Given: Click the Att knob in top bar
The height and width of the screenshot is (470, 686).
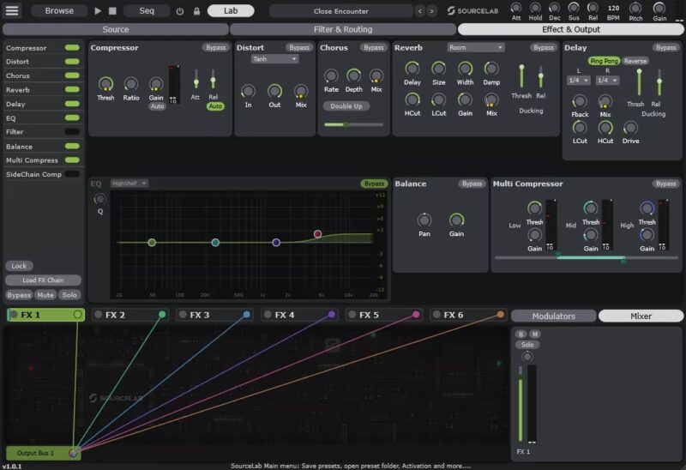Looking at the screenshot, I should click(516, 8).
